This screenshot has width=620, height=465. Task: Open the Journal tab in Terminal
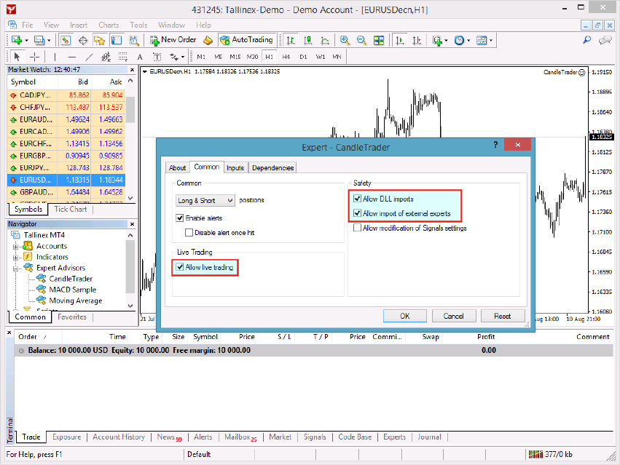429,437
